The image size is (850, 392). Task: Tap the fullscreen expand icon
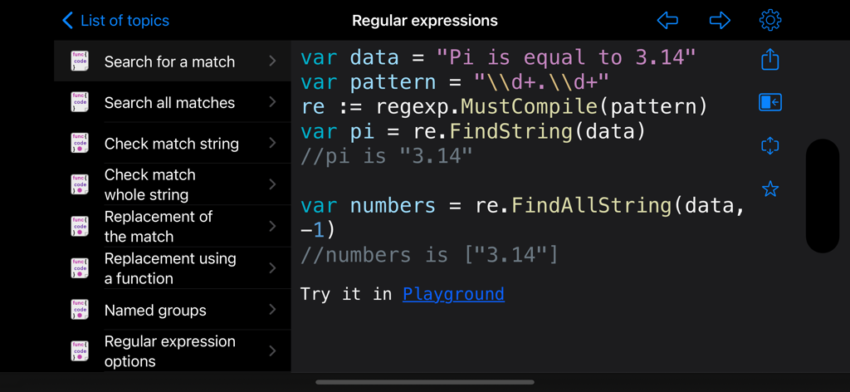coord(769,146)
